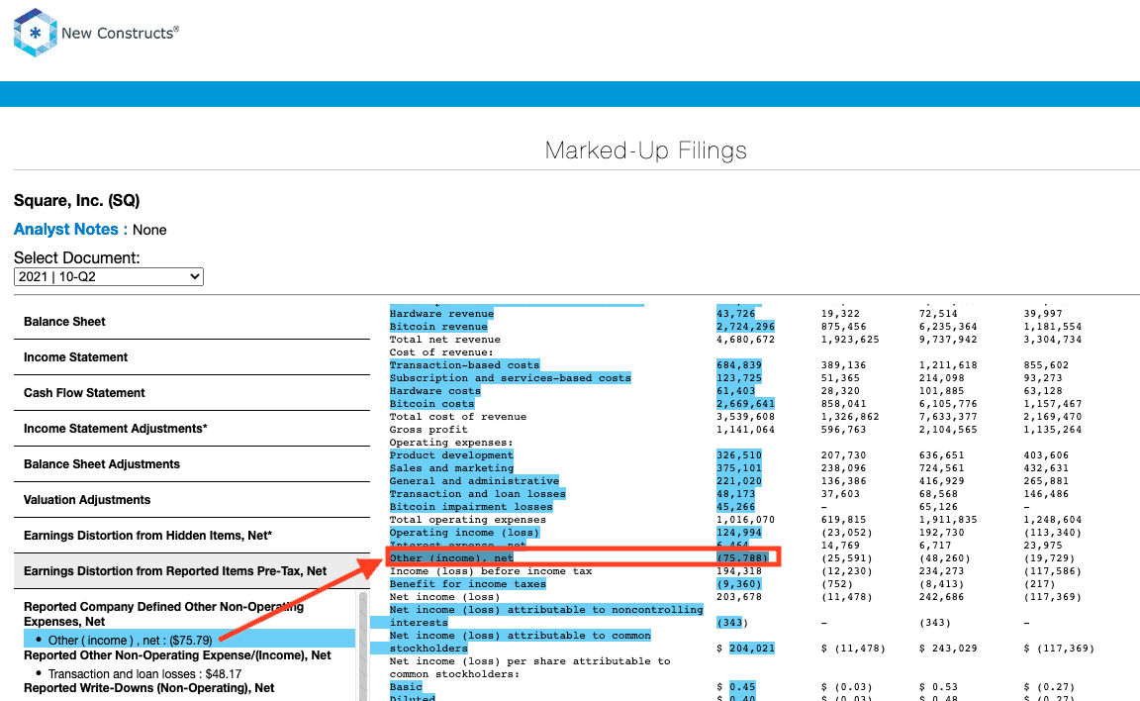Click the 'Product development' highlighted line

(x=451, y=455)
